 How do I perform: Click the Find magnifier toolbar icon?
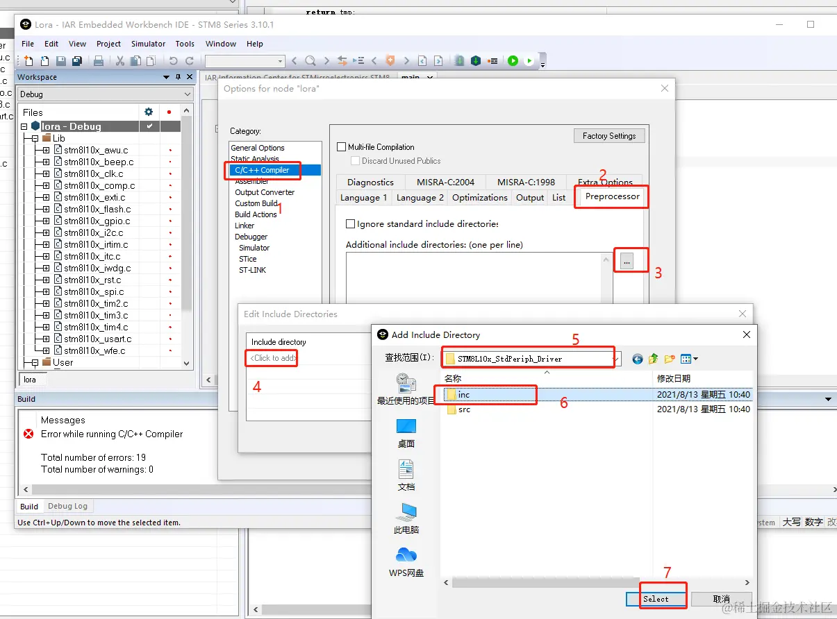click(310, 61)
